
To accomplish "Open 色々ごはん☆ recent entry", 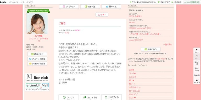I will click(x=134, y=91).
